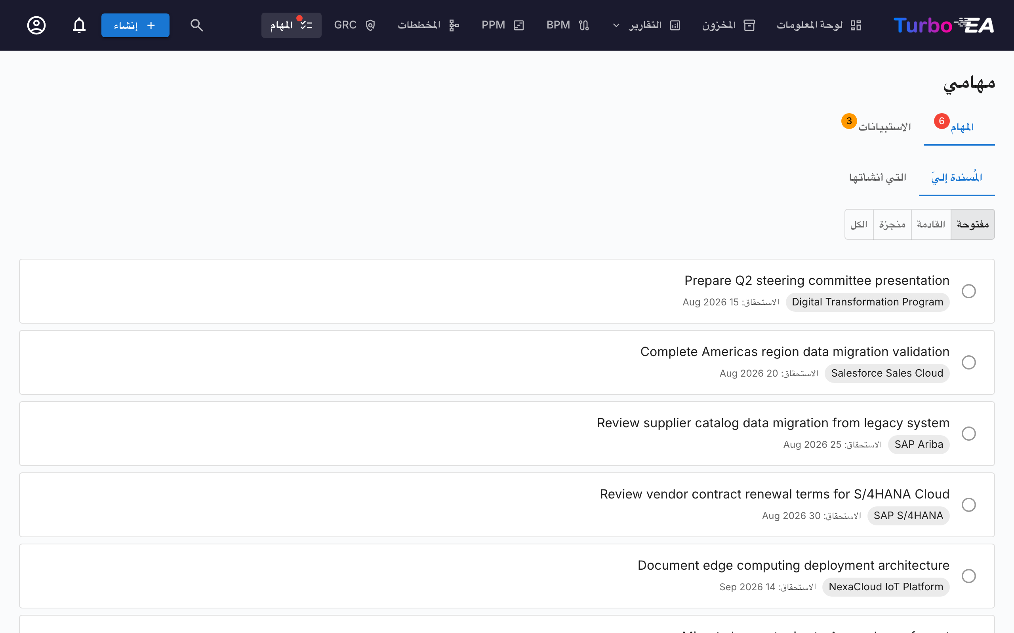Click title Review supplier catalog data migration
Image resolution: width=1014 pixels, height=633 pixels.
[773, 423]
